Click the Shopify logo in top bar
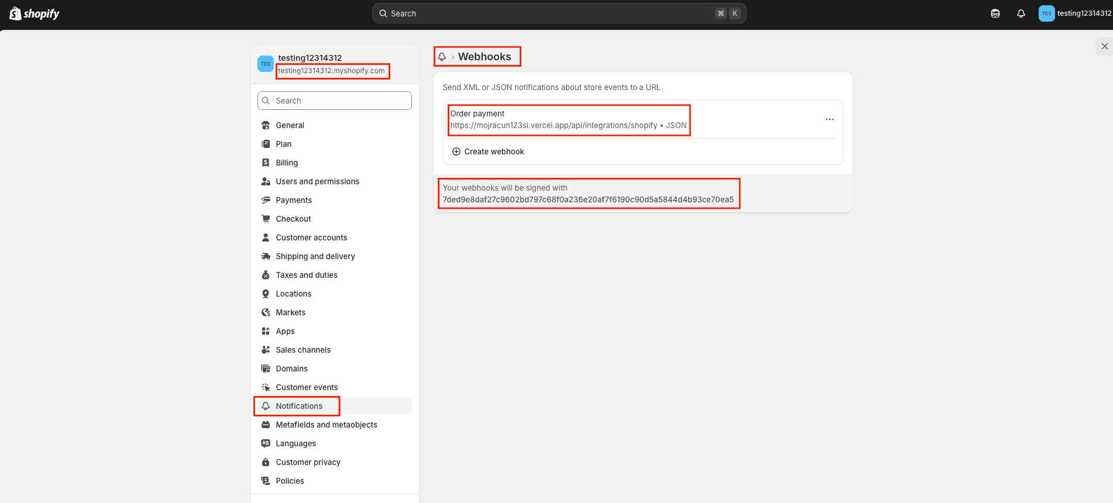The height and width of the screenshot is (503, 1113). (x=35, y=13)
